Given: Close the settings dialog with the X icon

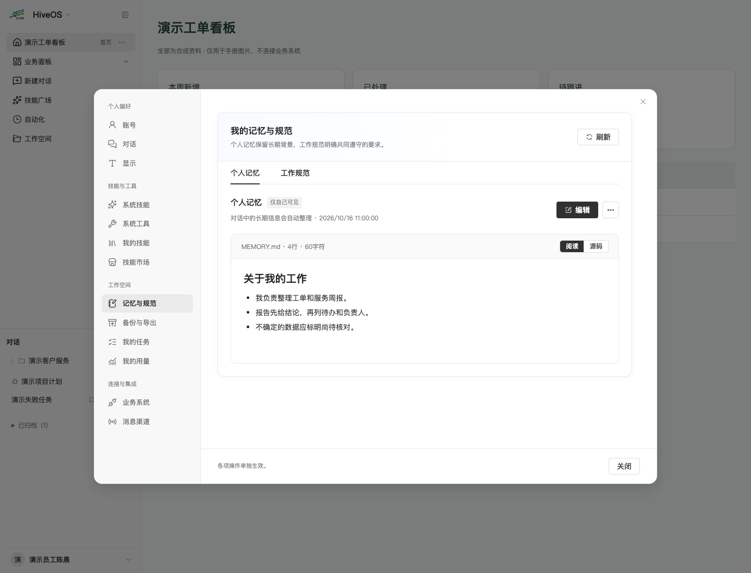Looking at the screenshot, I should point(643,102).
